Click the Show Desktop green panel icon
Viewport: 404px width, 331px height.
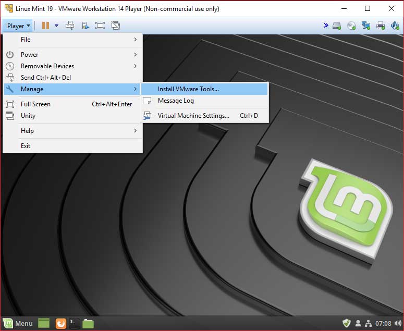[44, 323]
